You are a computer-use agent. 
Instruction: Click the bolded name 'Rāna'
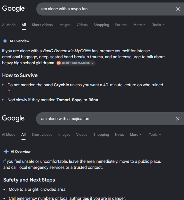[93, 100]
